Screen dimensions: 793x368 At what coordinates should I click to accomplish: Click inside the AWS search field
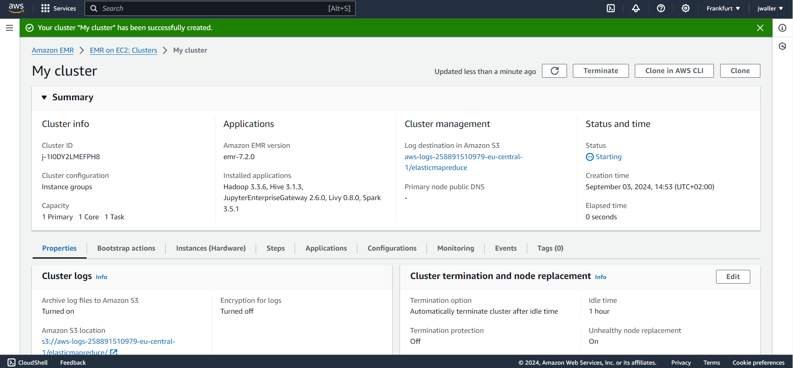220,8
